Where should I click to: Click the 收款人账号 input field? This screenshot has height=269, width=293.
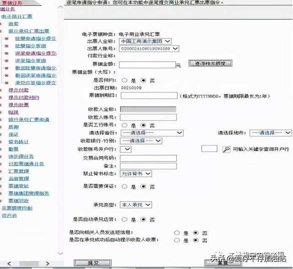coord(148,117)
